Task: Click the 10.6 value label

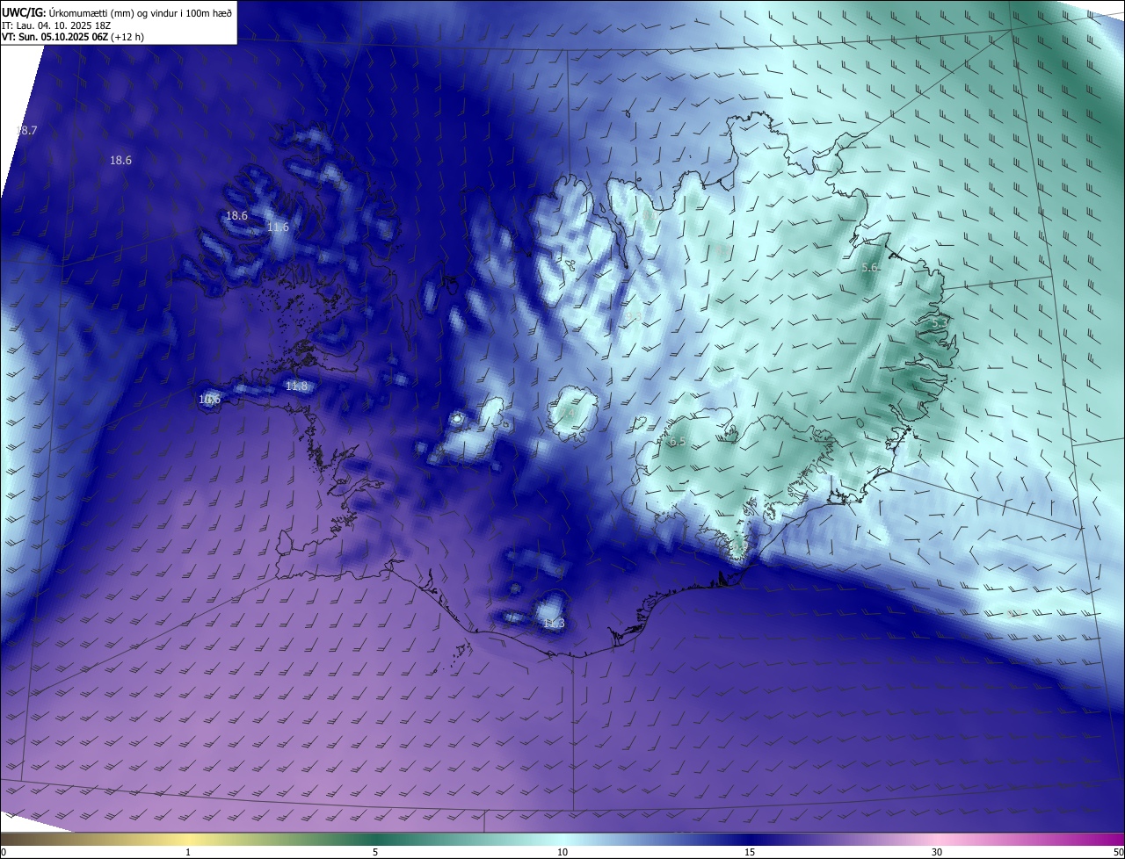Action: [x=209, y=400]
